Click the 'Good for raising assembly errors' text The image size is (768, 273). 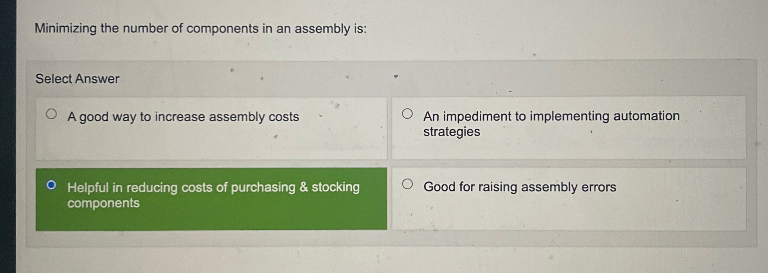pos(520,187)
